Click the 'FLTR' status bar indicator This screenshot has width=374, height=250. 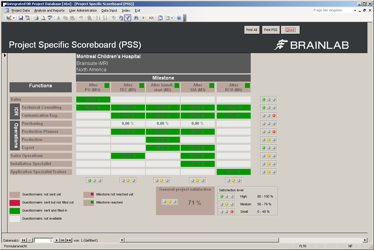point(303,246)
